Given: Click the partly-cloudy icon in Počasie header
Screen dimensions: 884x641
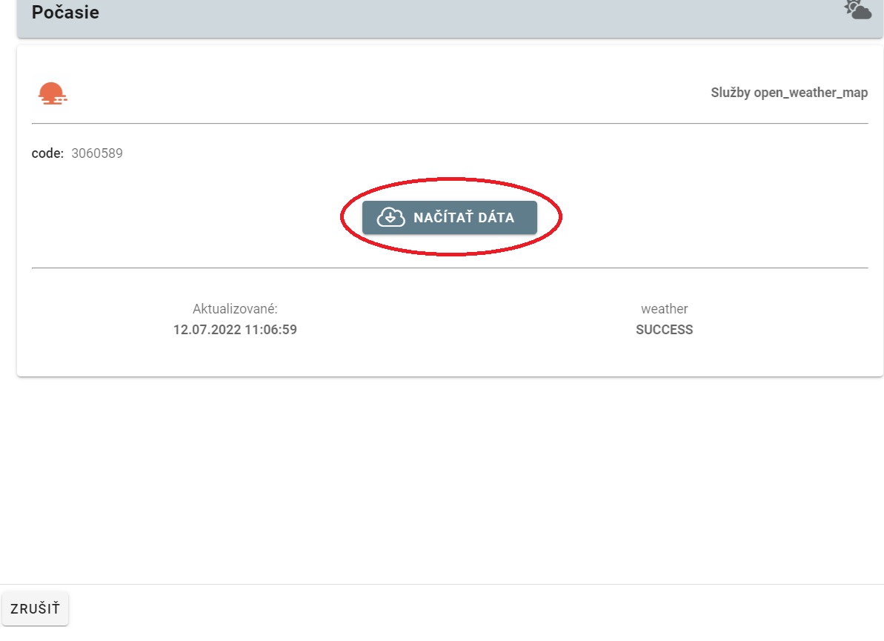Looking at the screenshot, I should click(857, 10).
